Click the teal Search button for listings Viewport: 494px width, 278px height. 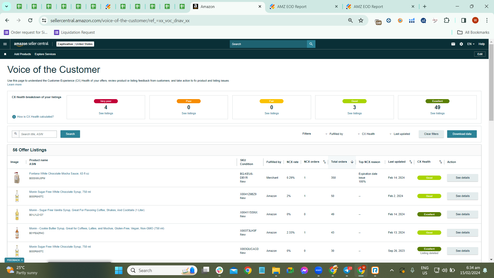[x=70, y=134]
